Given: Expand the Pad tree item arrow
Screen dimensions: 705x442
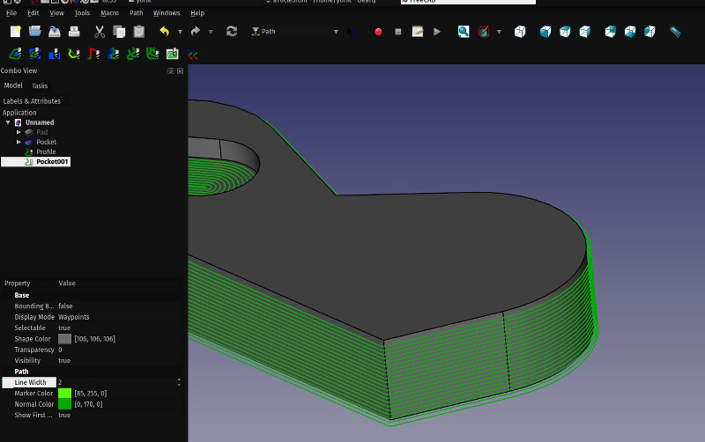Looking at the screenshot, I should (x=19, y=132).
